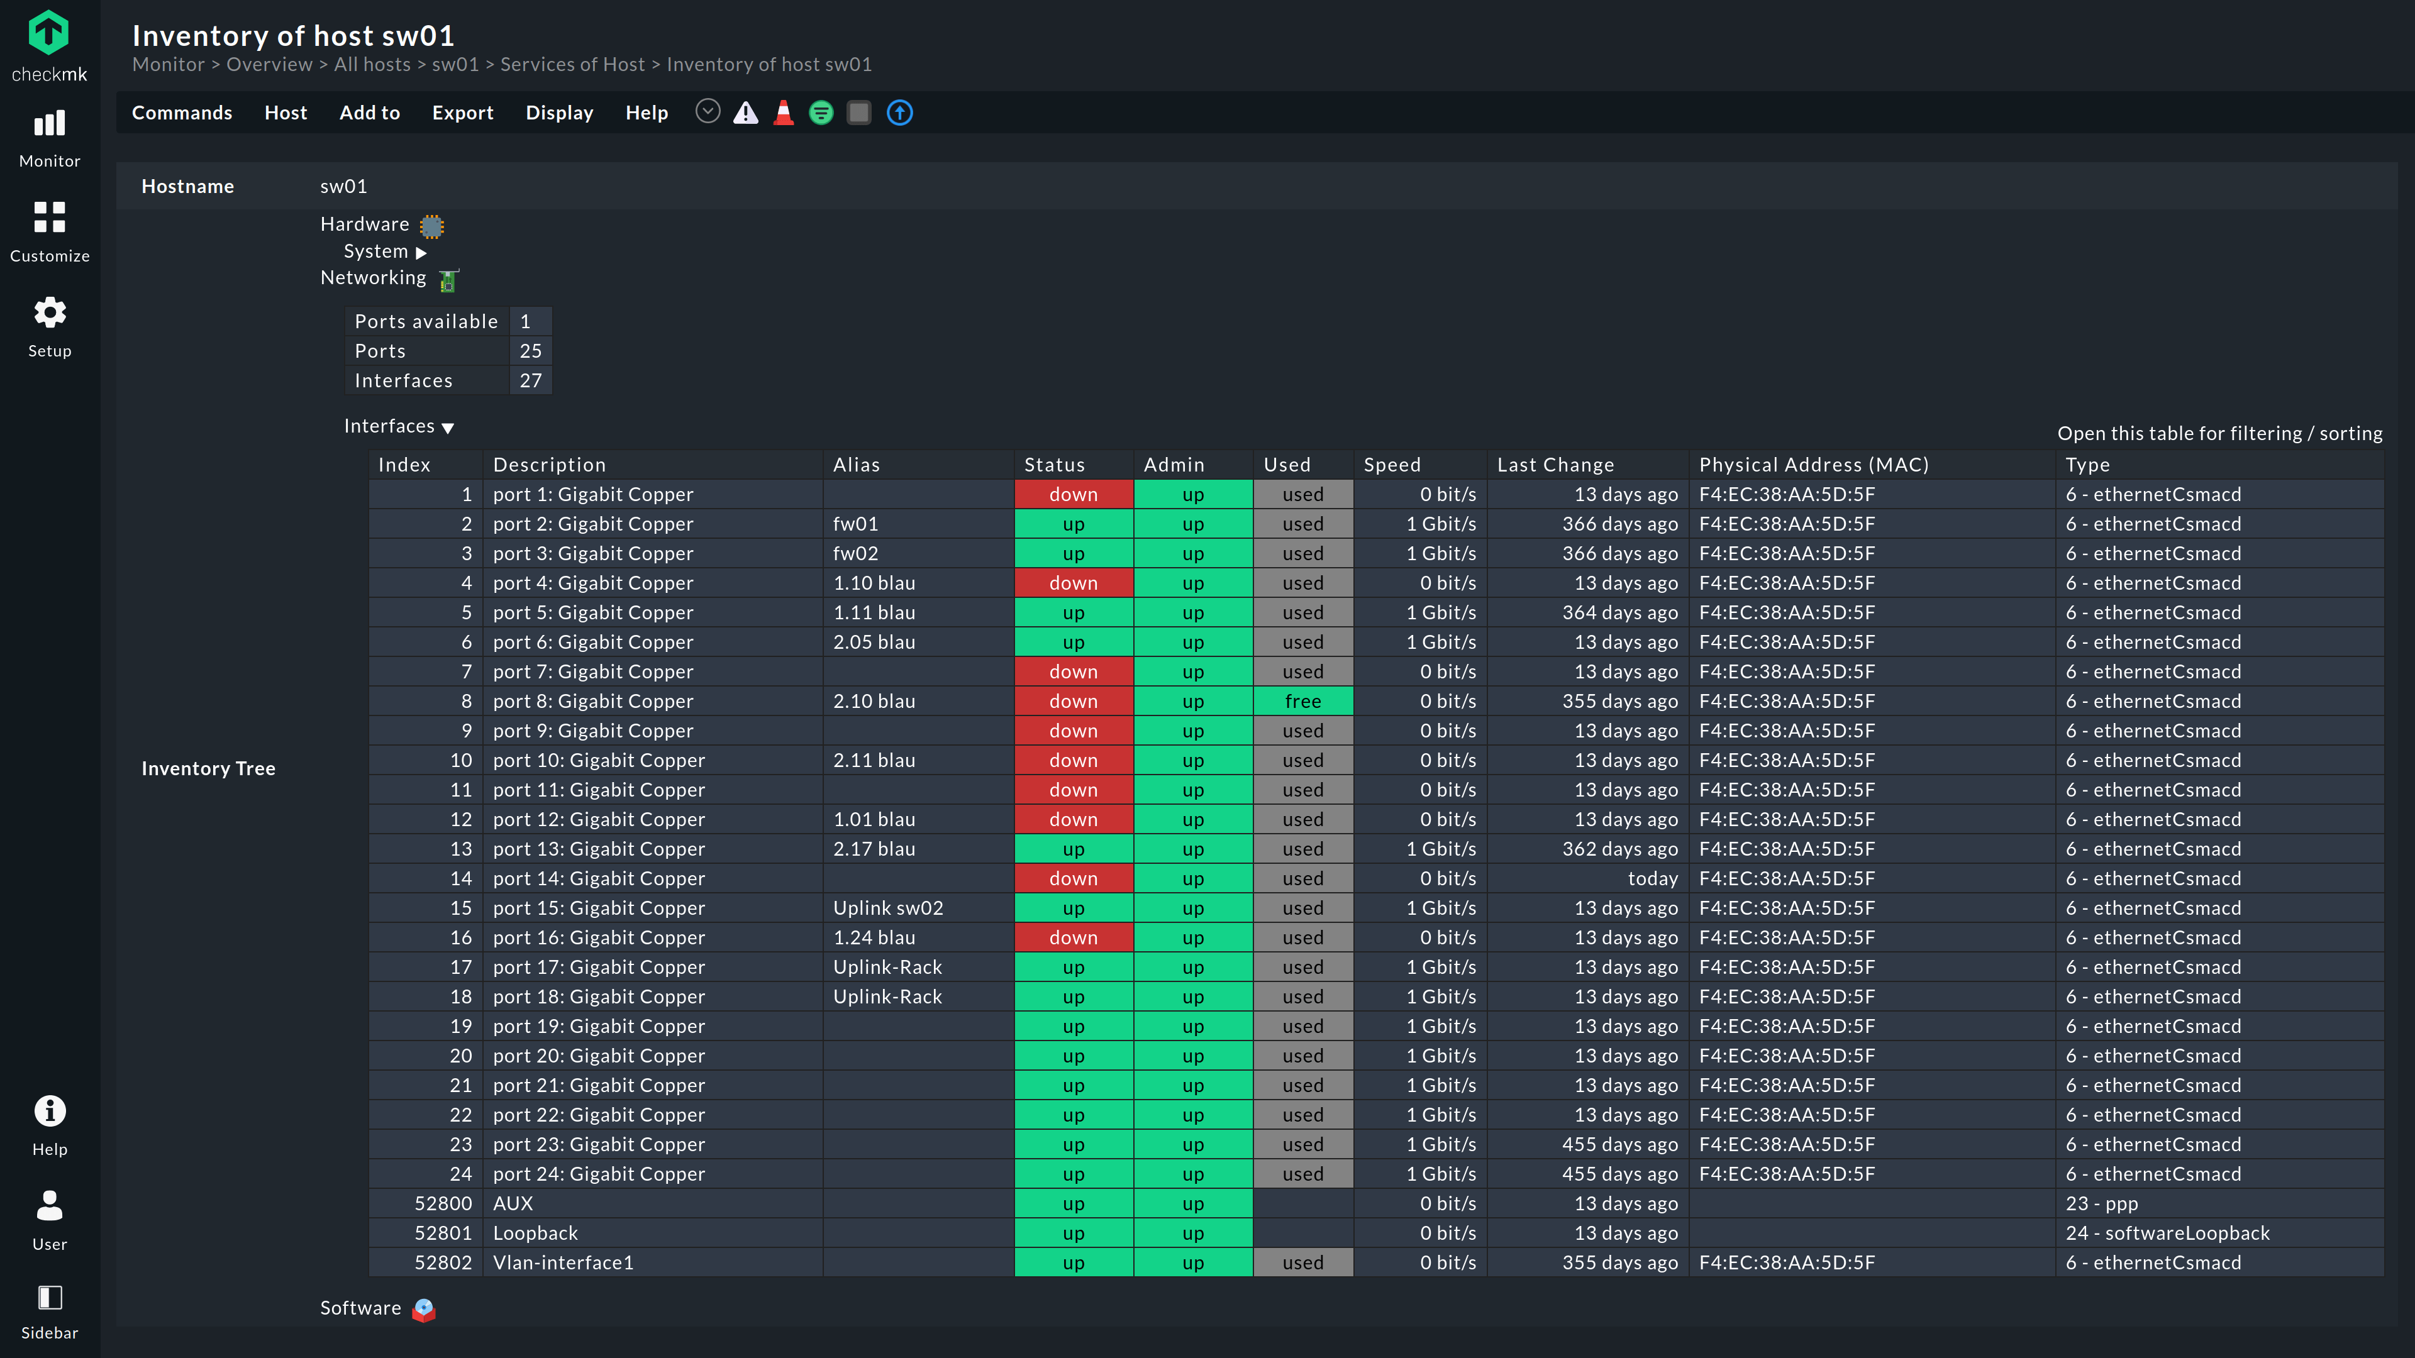
Task: Click the Networking card icon
Action: (448, 280)
